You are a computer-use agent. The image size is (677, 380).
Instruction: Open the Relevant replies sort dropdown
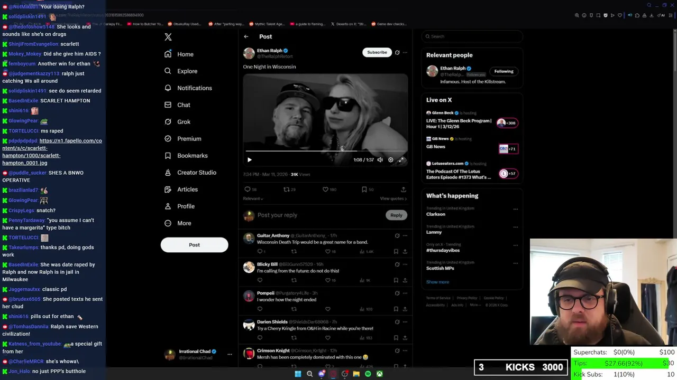tap(253, 198)
